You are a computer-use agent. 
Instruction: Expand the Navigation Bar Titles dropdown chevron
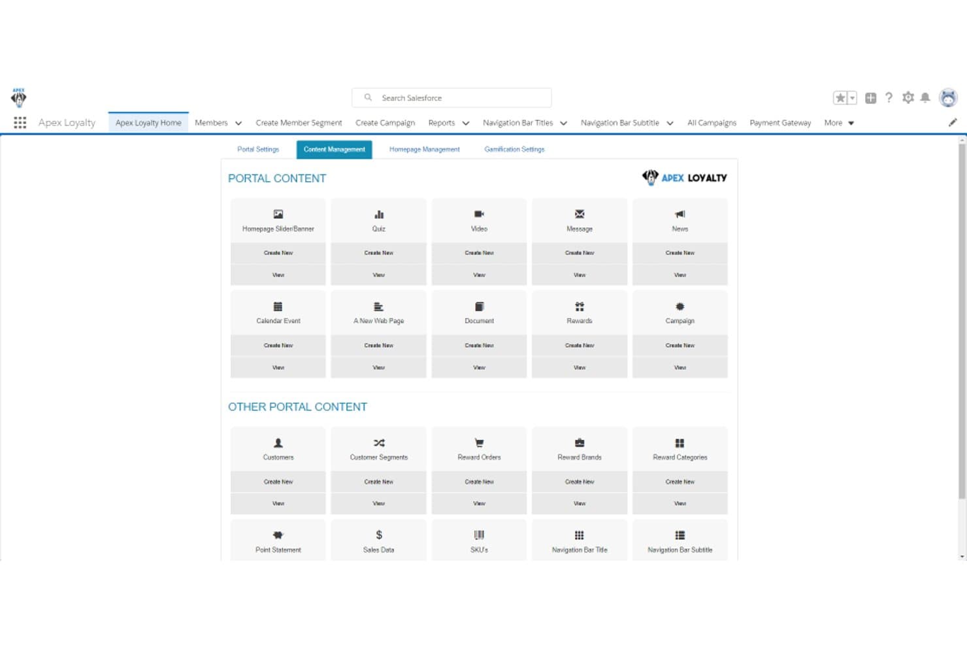(x=564, y=123)
